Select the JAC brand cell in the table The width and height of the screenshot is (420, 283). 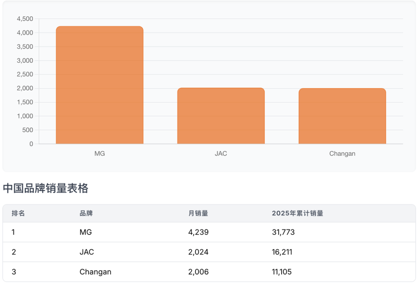[x=87, y=252]
